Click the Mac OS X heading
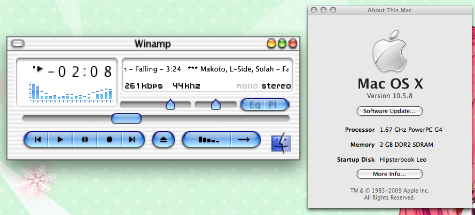 tap(390, 83)
